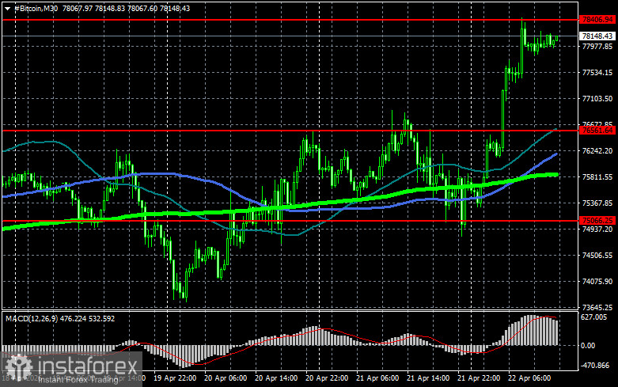
Task: Select the current price tag 78148.43 on the price axis
Action: [597, 36]
